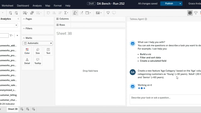Open the Publish dropdown arrow
Viewport: 201px width, 113px height.
tap(180, 3)
